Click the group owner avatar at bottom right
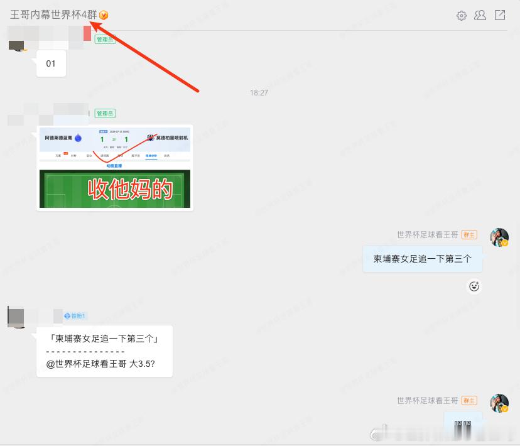 pyautogui.click(x=499, y=403)
